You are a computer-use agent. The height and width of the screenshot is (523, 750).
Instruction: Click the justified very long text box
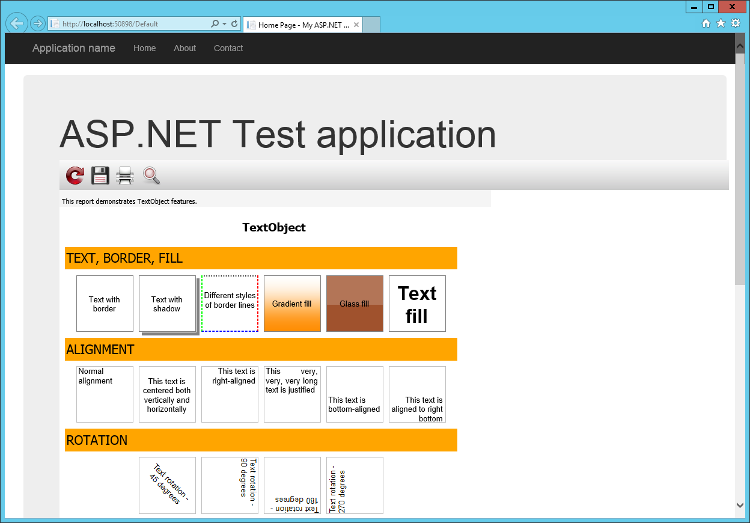click(x=292, y=394)
